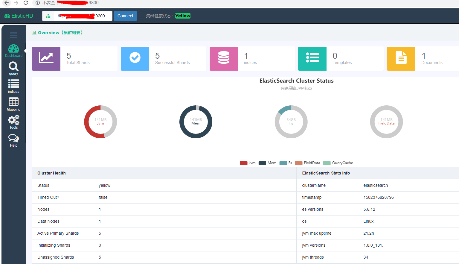Open the Tools sidebar item
The height and width of the screenshot is (264, 459).
point(13,122)
